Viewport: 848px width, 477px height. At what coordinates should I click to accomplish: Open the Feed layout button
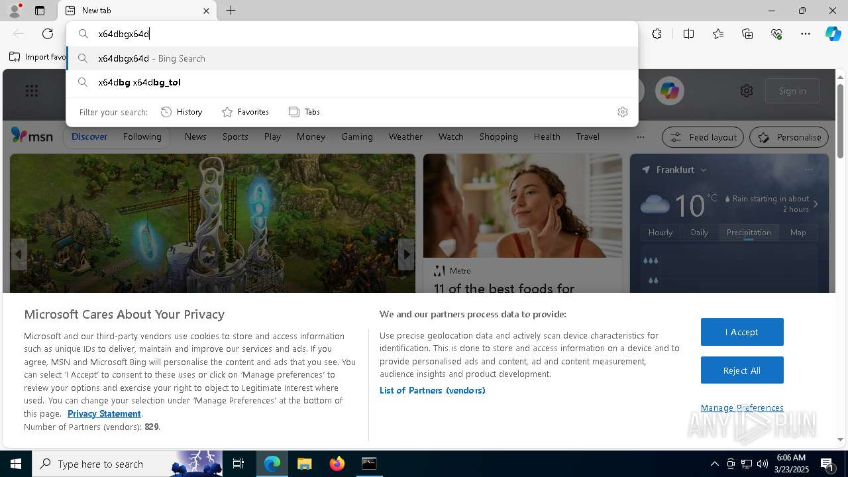704,137
